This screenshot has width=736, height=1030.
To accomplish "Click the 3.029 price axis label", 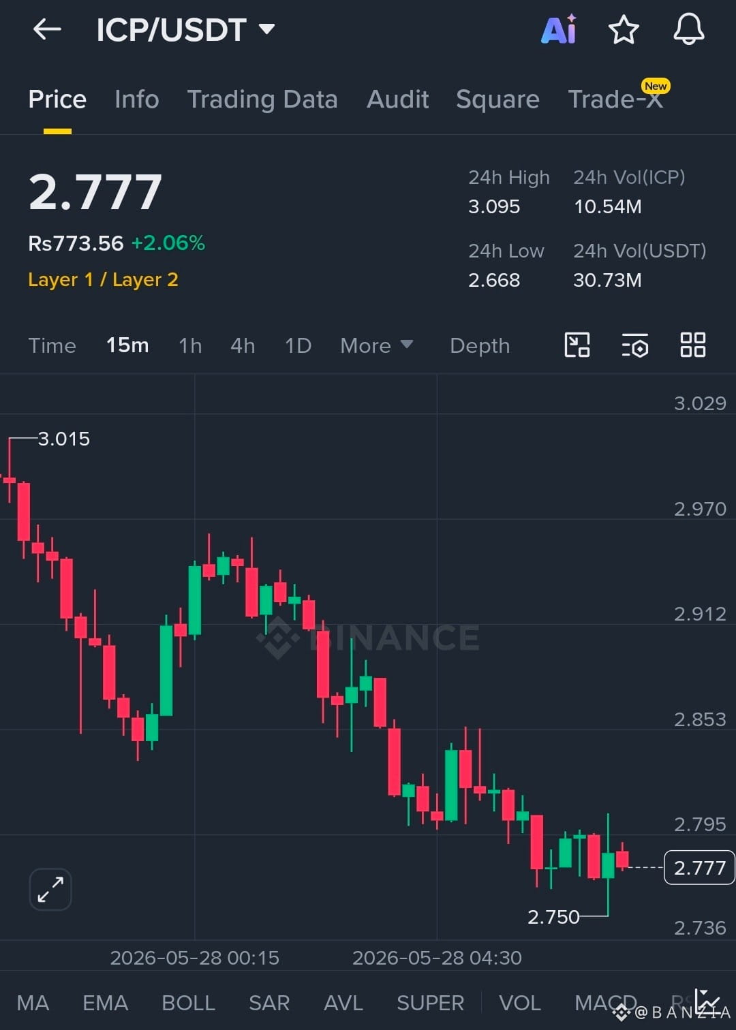I will (700, 403).
